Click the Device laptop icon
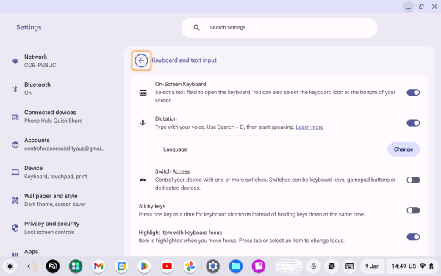This screenshot has height=276, width=441. [15, 172]
